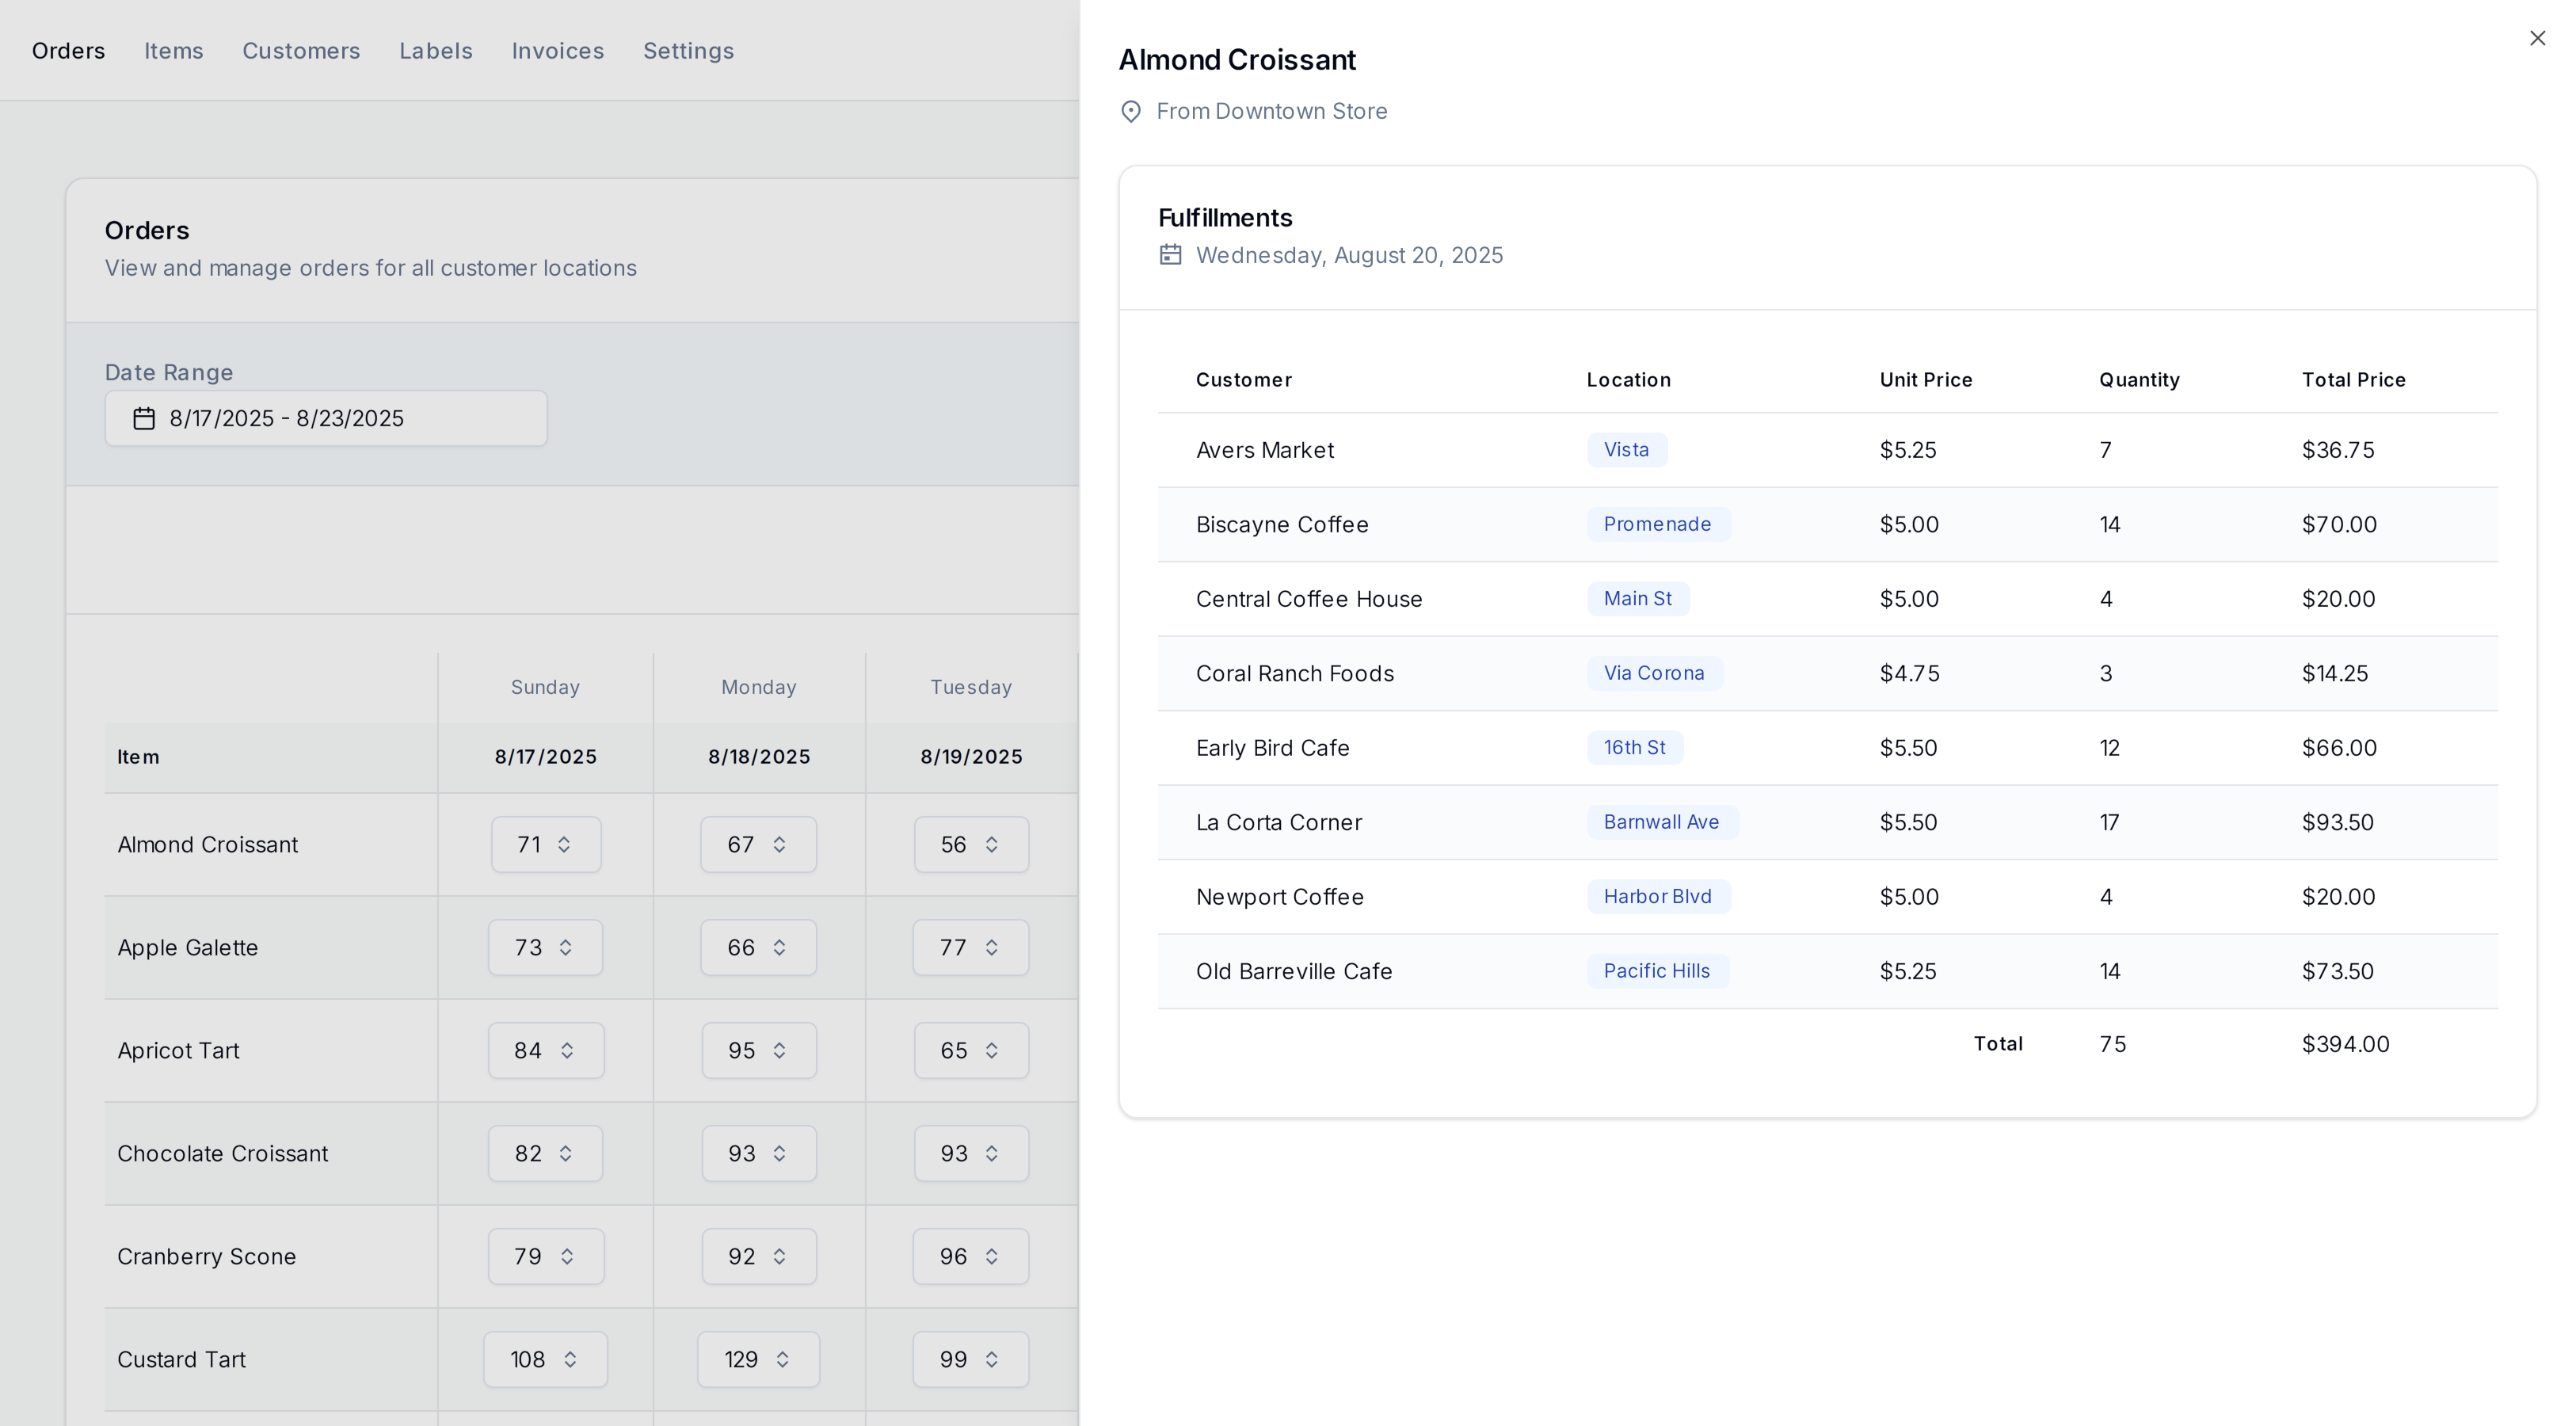Switch to the Invoices tab
The height and width of the screenshot is (1426, 2576).
point(558,50)
